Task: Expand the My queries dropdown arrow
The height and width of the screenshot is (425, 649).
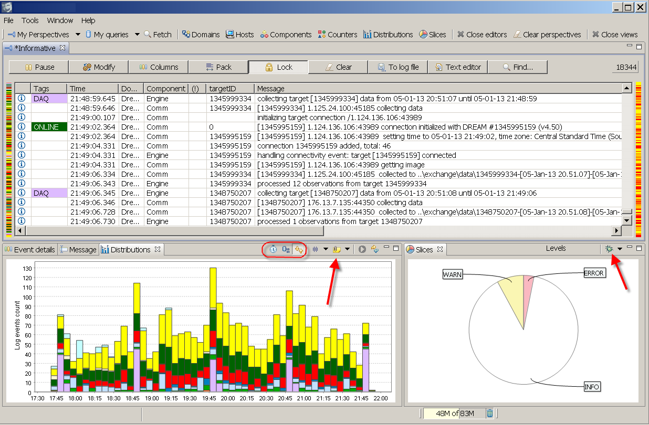Action: [x=137, y=35]
